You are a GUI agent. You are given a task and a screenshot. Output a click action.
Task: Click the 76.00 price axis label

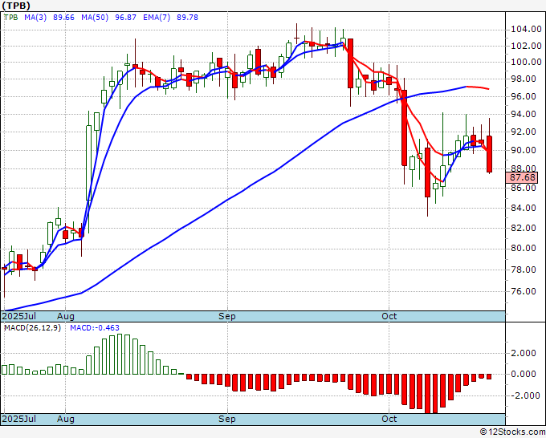524,291
